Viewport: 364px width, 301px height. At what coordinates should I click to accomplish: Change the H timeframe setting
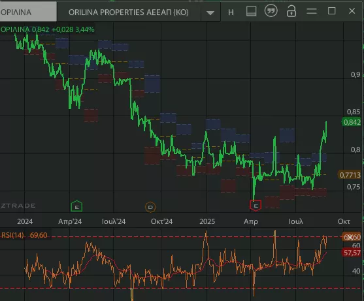(x=231, y=12)
